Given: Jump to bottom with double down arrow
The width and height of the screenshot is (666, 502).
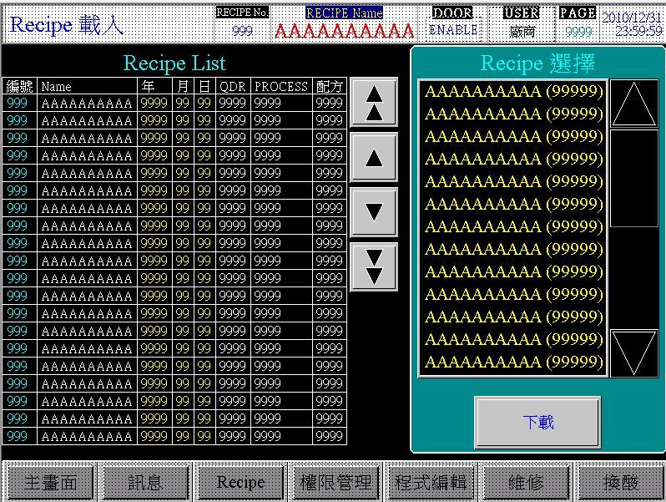Looking at the screenshot, I should point(374,267).
